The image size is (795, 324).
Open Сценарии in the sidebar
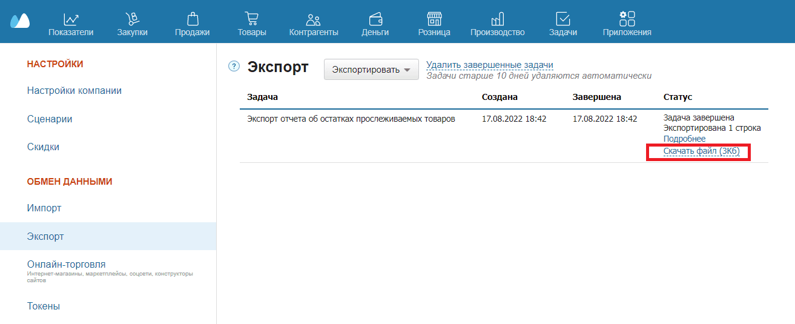pyautogui.click(x=50, y=119)
